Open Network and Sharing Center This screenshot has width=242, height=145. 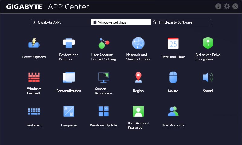[138, 43]
